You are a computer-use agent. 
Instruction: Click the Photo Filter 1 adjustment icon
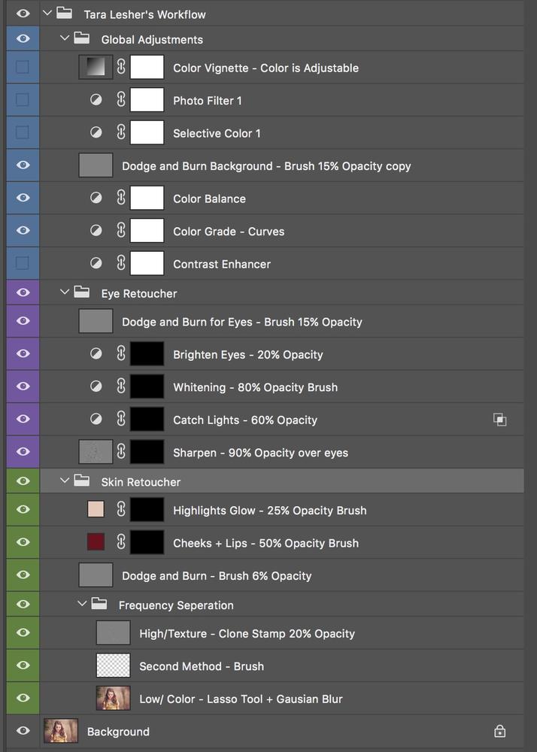click(x=96, y=100)
